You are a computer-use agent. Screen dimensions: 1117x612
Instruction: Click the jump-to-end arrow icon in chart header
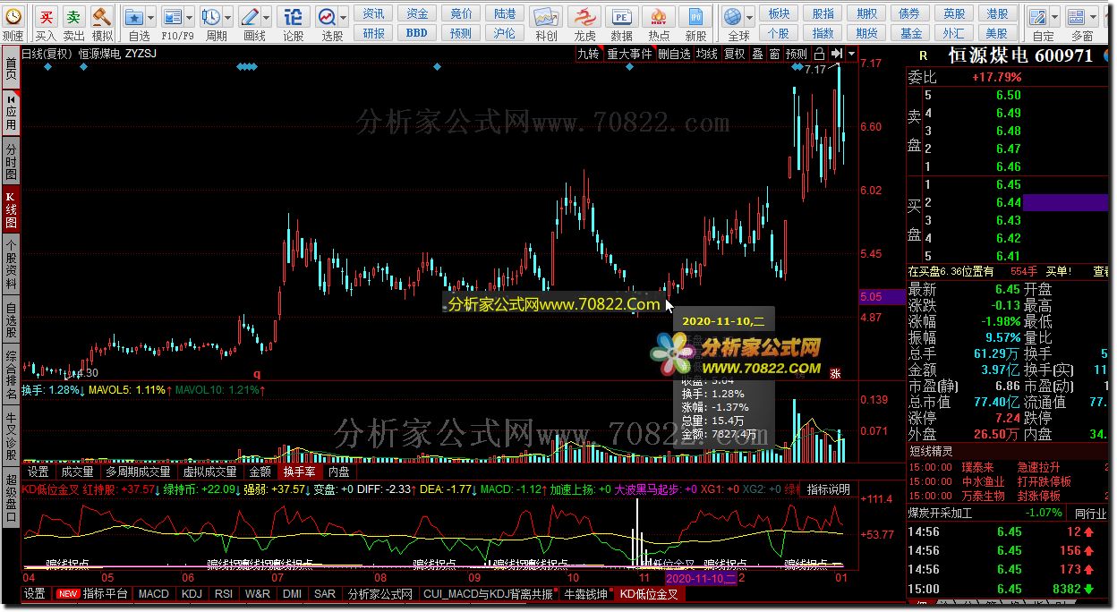click(836, 54)
